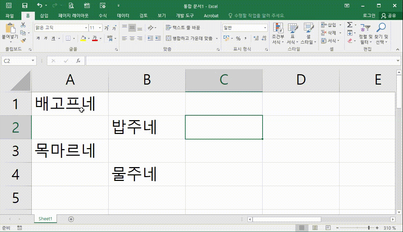The height and width of the screenshot is (232, 403).
Task: Click the AutoSum (Σ) icon
Action: click(350, 25)
